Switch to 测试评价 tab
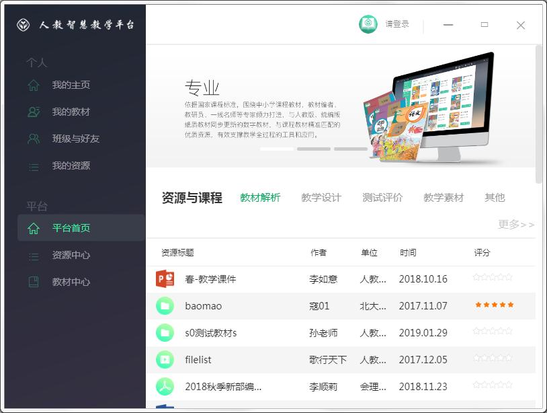This screenshot has height=413, width=547. (382, 198)
